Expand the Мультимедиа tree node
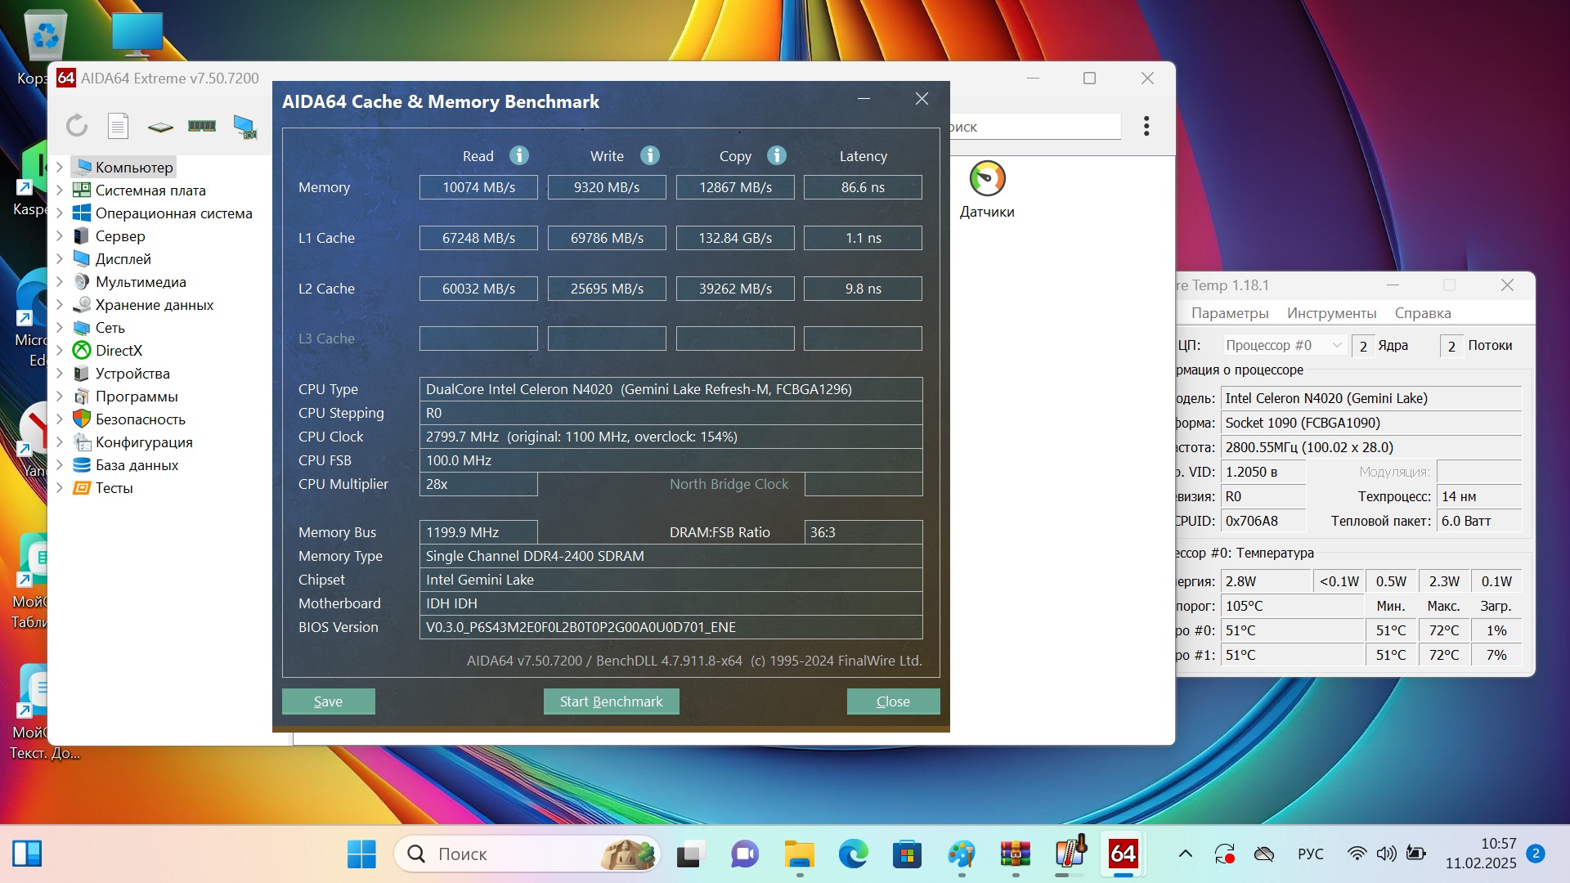The height and width of the screenshot is (883, 1570). tap(59, 281)
